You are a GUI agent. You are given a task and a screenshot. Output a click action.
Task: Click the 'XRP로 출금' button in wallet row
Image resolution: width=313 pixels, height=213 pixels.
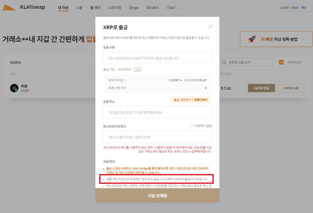[x=291, y=88]
